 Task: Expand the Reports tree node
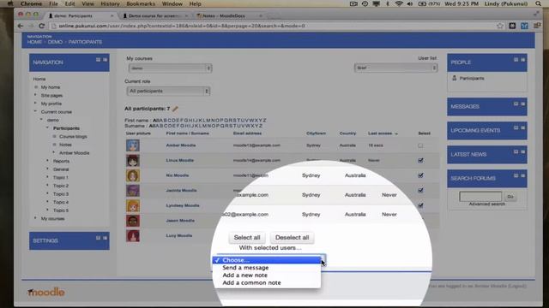[48, 161]
